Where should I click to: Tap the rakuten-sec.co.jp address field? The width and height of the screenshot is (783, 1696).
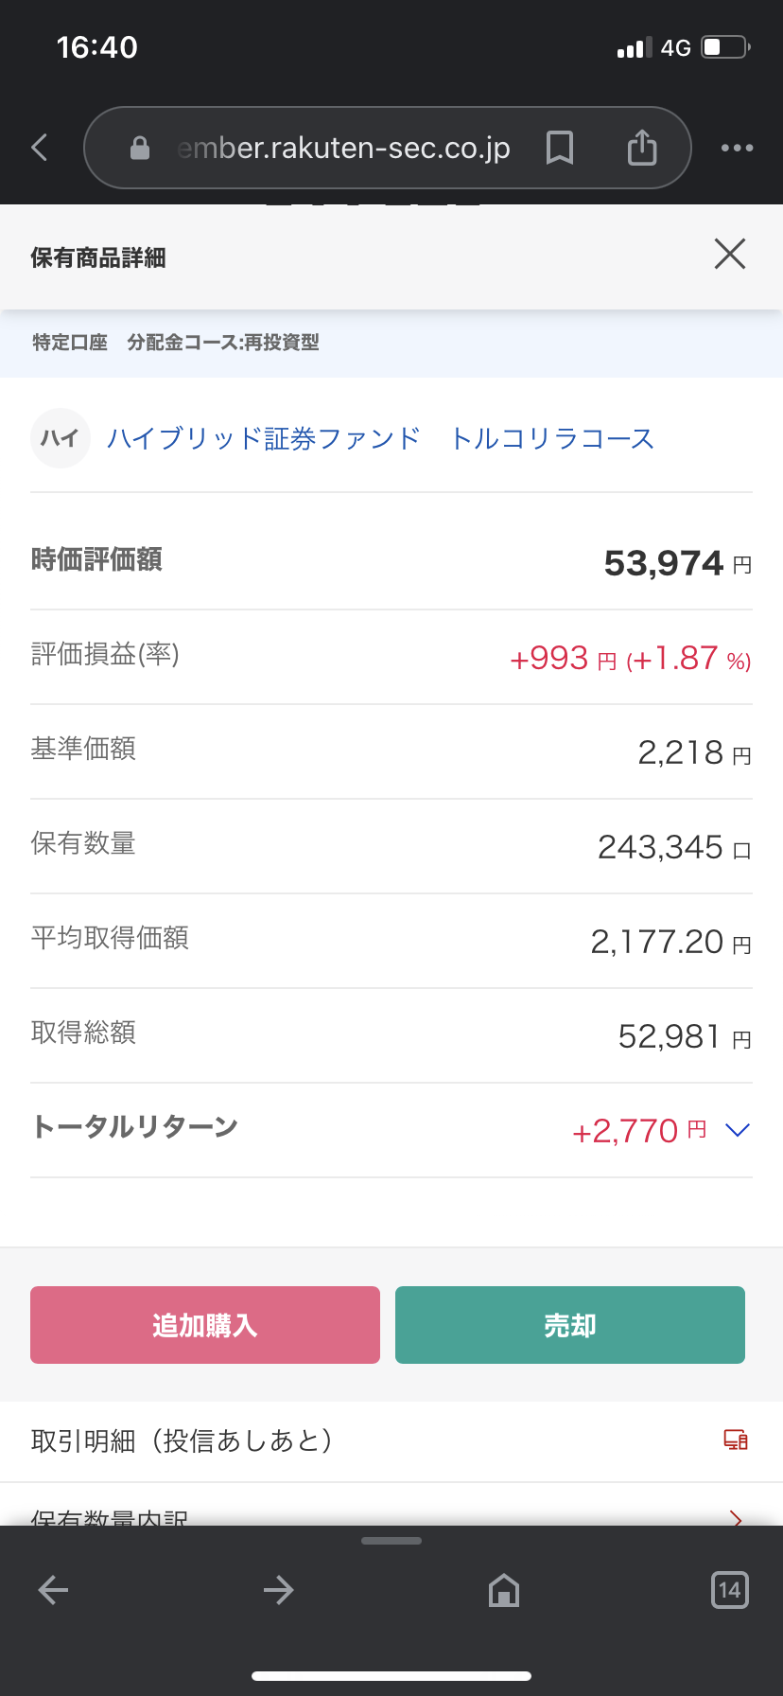(x=342, y=148)
